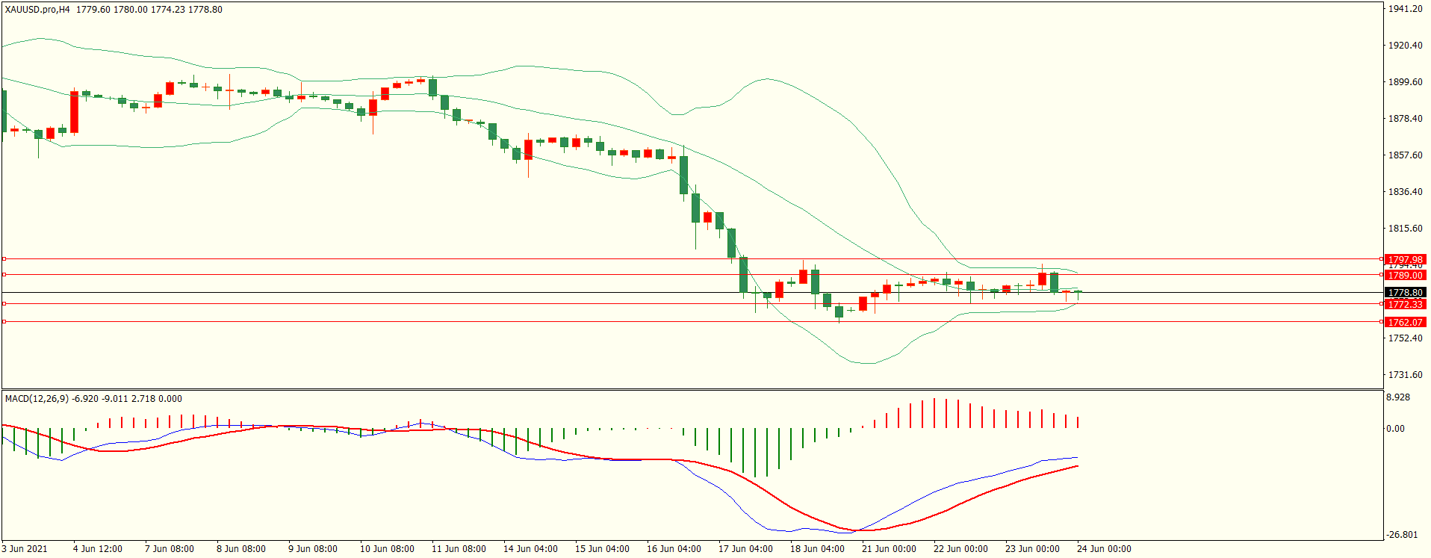Viewport: 1431px width, 558px height.
Task: Click the 1857.60 price axis label
Action: 1405,155
